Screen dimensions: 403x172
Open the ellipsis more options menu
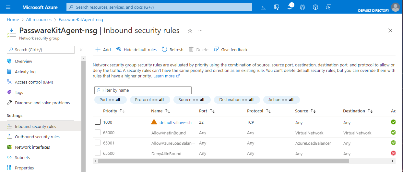(200, 30)
